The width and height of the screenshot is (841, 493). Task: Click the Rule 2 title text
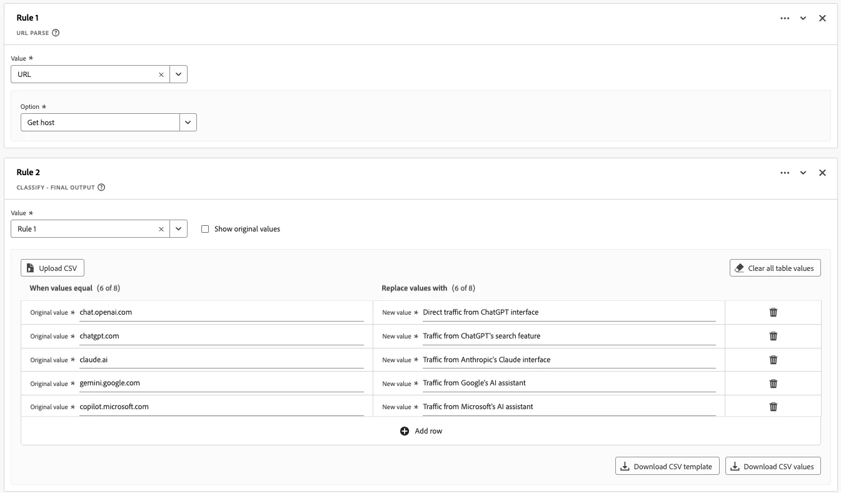pyautogui.click(x=28, y=173)
